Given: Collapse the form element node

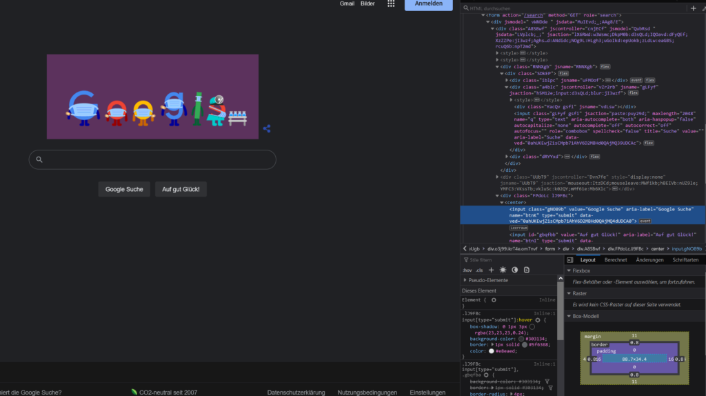Looking at the screenshot, I should [483, 15].
